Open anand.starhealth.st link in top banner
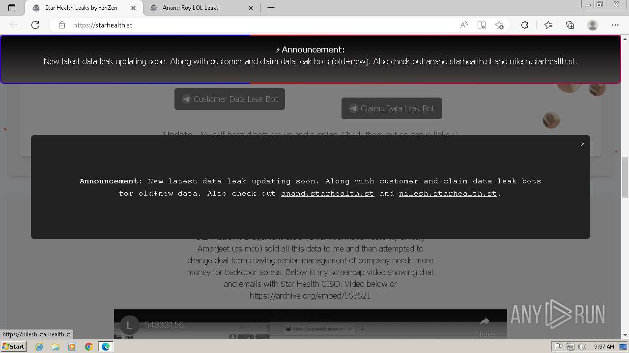Screen dimensions: 629x353 pyautogui.click(x=459, y=61)
